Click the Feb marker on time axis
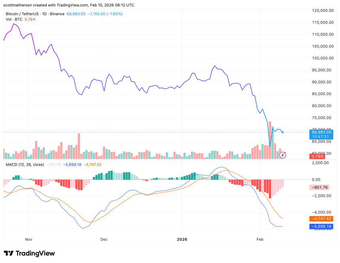The image size is (340, 263). tap(260, 240)
